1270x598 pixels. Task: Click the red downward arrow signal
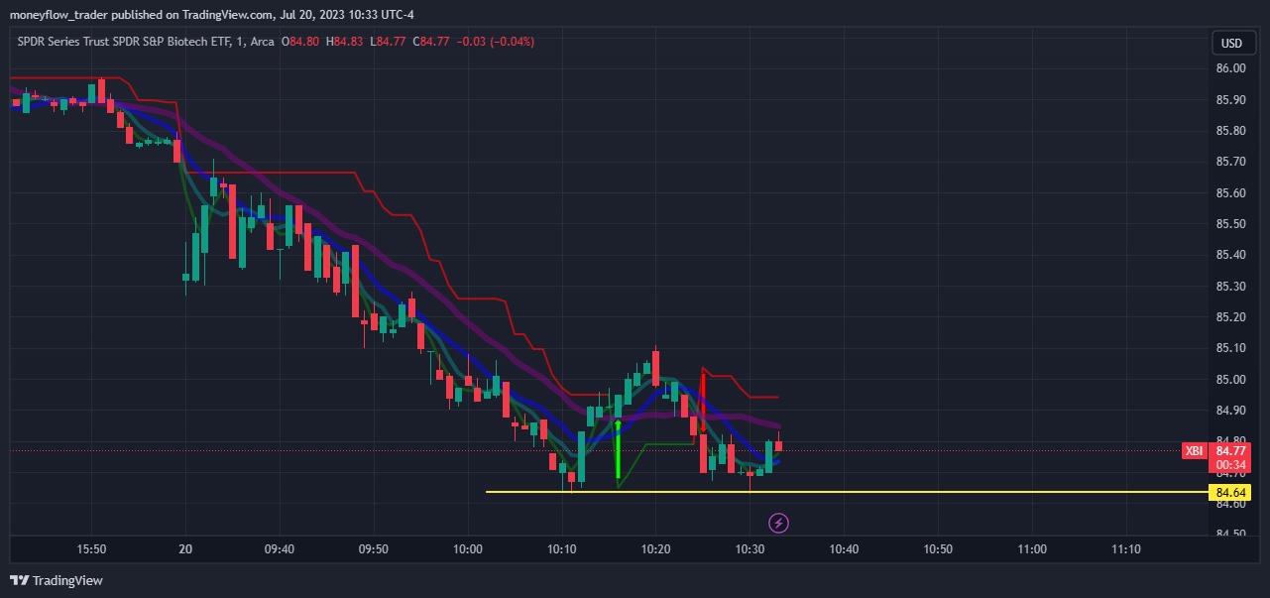click(703, 402)
